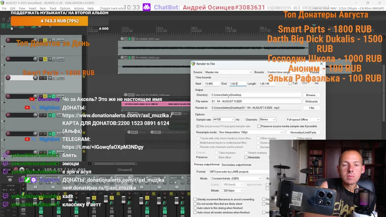Toggle FX bypass on track 8
The width and height of the screenshot is (386, 217).
[x=54, y=115]
